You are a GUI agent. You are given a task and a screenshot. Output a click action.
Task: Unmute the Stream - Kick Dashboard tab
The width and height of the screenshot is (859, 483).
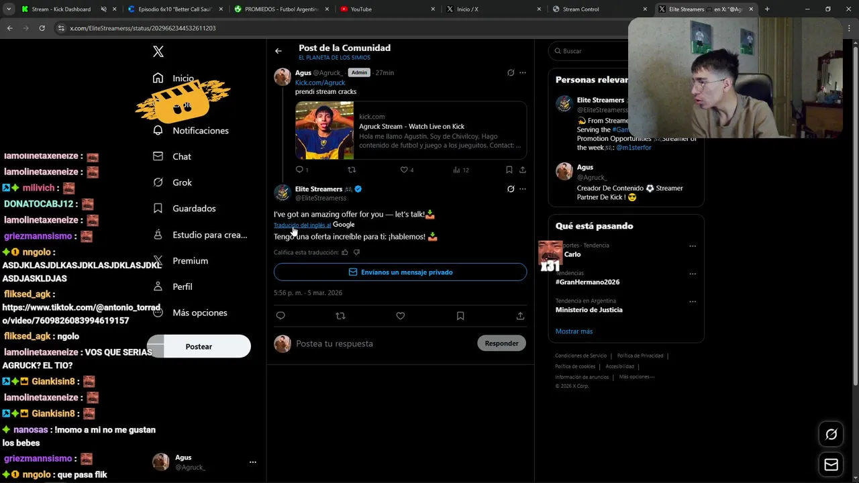(103, 9)
